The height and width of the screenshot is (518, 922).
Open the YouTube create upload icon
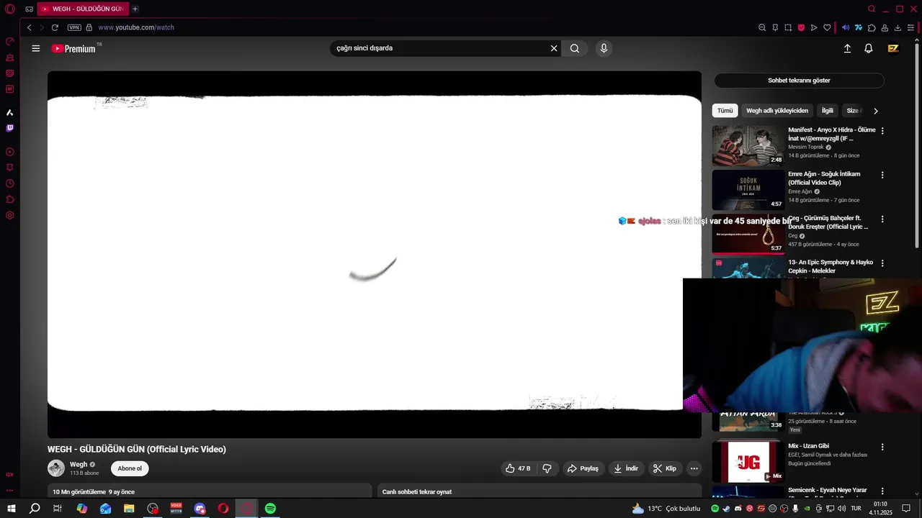(x=847, y=48)
